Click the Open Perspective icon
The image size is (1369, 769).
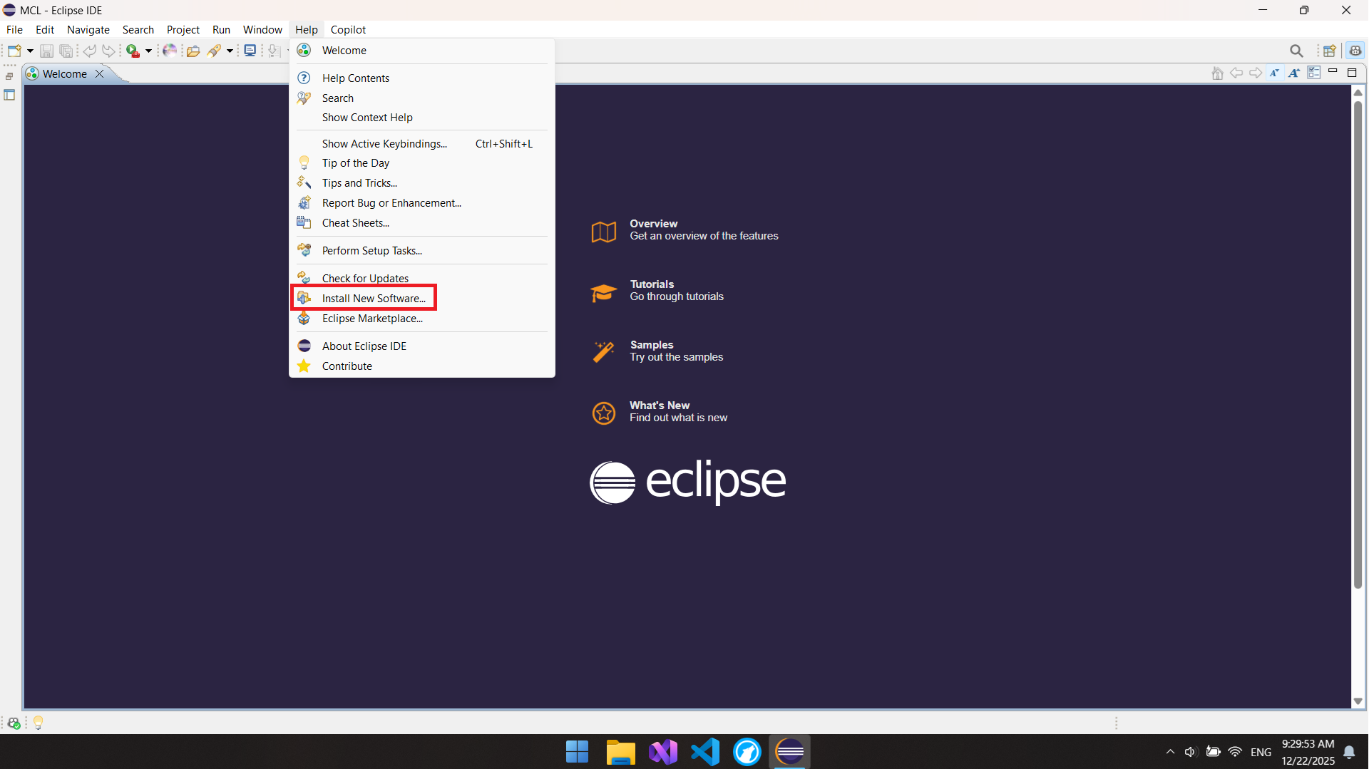pyautogui.click(x=1329, y=51)
